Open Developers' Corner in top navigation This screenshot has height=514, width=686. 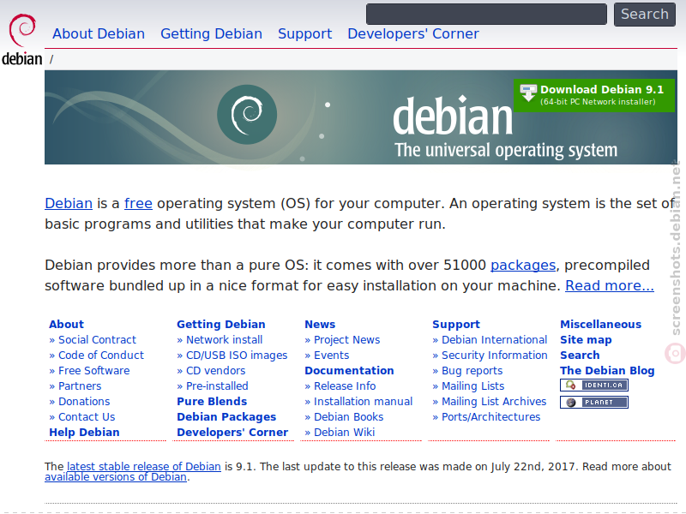point(413,33)
